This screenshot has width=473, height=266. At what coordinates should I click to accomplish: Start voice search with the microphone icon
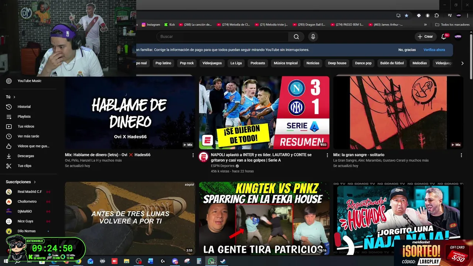313,37
